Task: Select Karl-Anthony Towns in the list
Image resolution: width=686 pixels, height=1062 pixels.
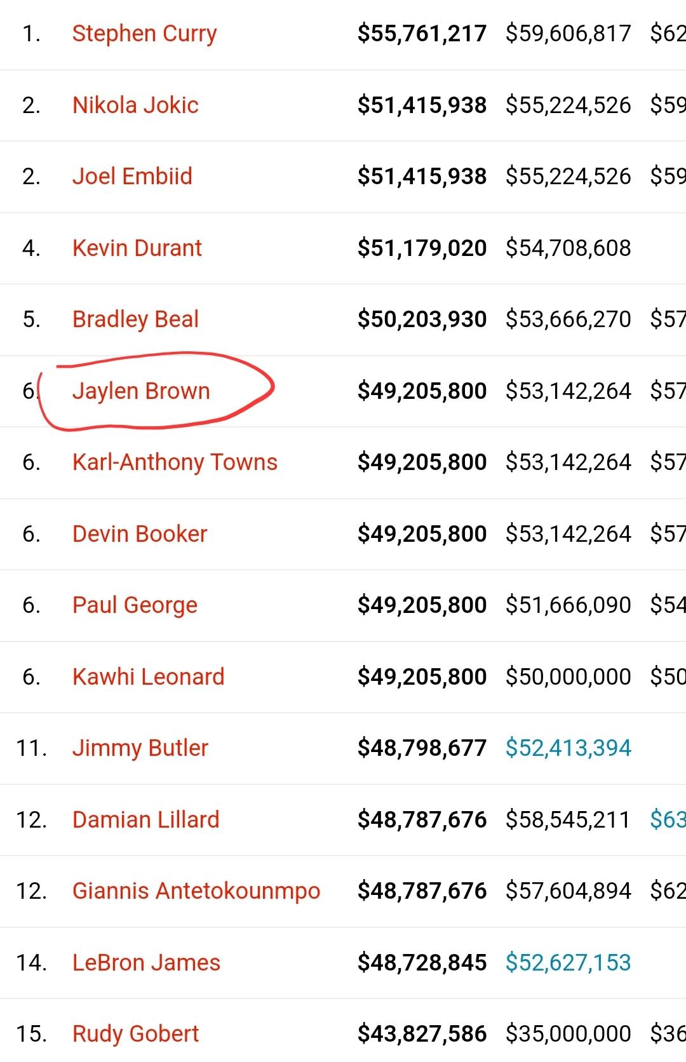Action: pyautogui.click(x=175, y=462)
